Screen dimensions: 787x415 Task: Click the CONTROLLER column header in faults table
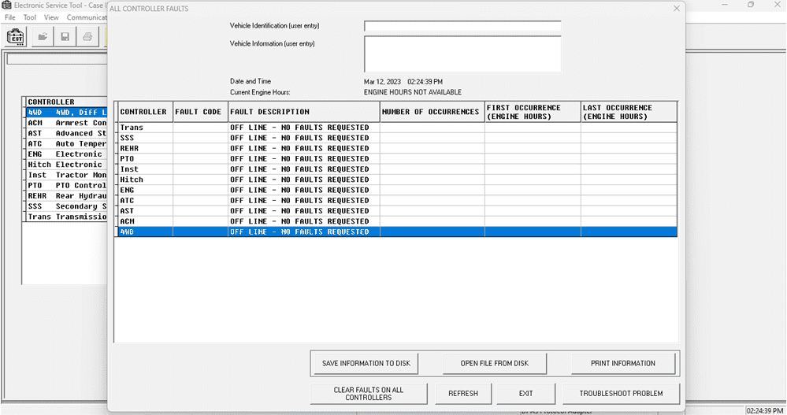click(146, 112)
